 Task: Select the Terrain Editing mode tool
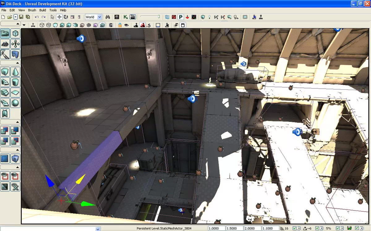point(5,44)
